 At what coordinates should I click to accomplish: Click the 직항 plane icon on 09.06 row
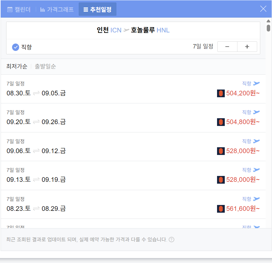(x=256, y=141)
